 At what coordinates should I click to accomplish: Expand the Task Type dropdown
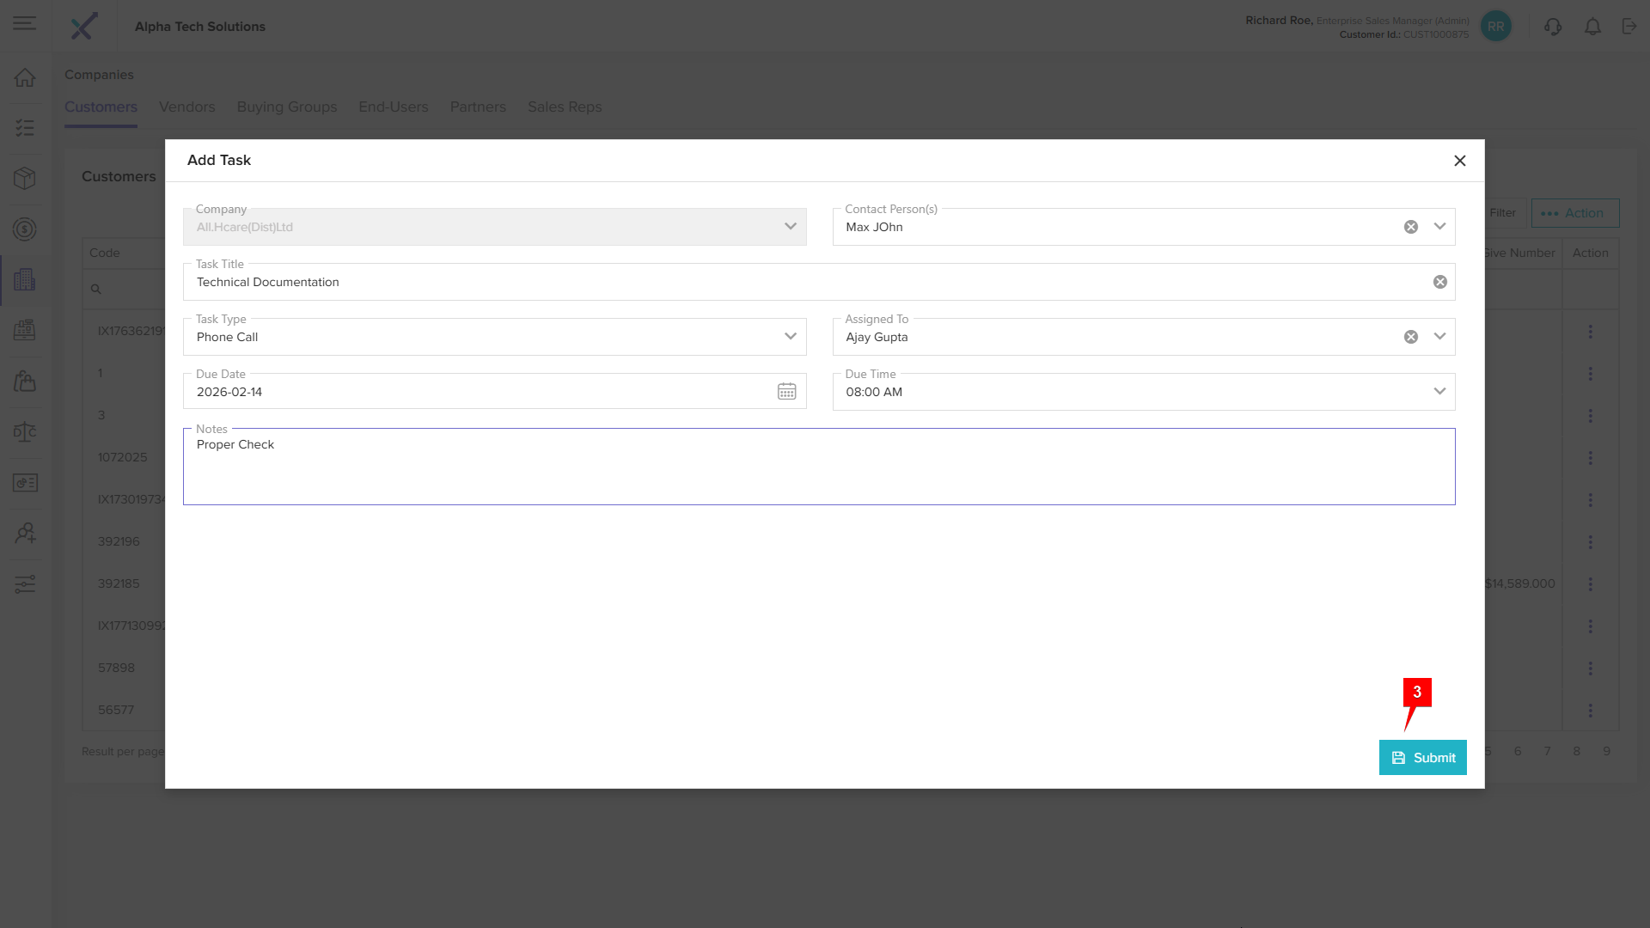pos(790,337)
